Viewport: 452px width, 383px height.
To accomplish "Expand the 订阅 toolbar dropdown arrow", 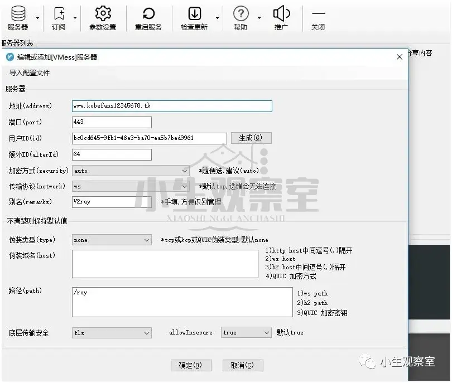I will coord(75,18).
